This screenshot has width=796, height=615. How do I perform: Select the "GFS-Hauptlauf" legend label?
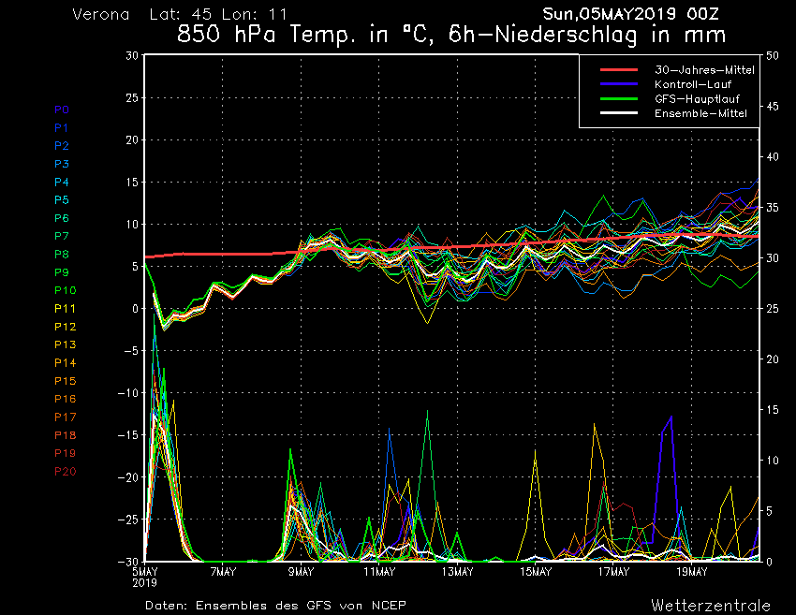point(697,99)
